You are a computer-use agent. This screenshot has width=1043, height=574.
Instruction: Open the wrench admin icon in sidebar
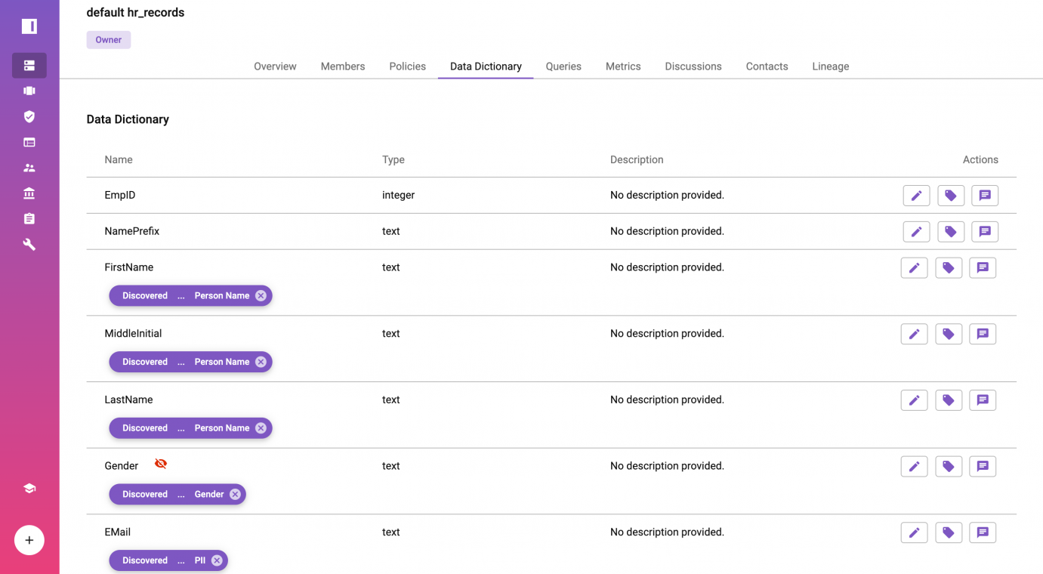pos(29,245)
